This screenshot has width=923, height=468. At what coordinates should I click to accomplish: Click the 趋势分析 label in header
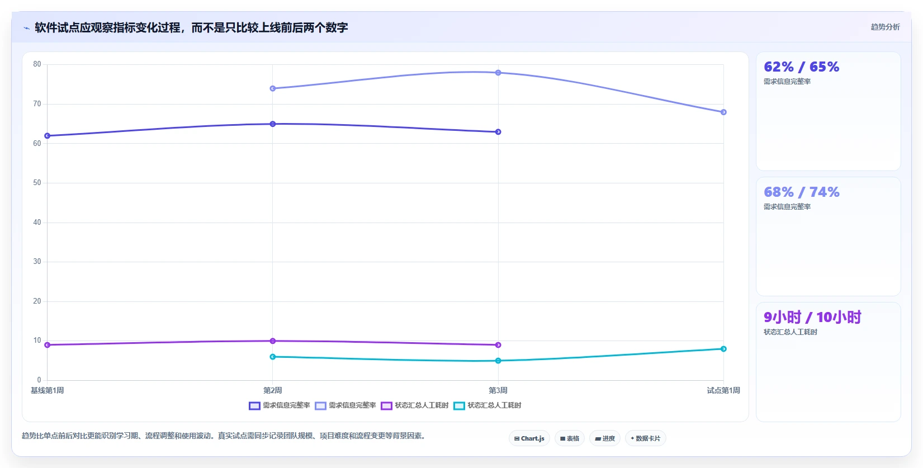point(885,27)
